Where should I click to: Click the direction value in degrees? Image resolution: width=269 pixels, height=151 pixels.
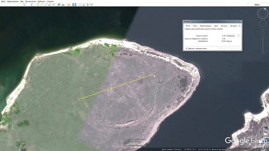click(227, 41)
